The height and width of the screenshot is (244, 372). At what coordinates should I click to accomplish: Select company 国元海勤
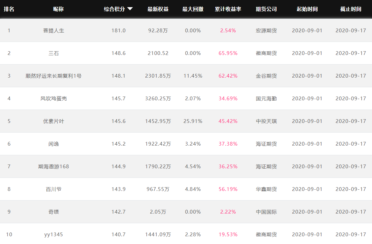[266, 98]
